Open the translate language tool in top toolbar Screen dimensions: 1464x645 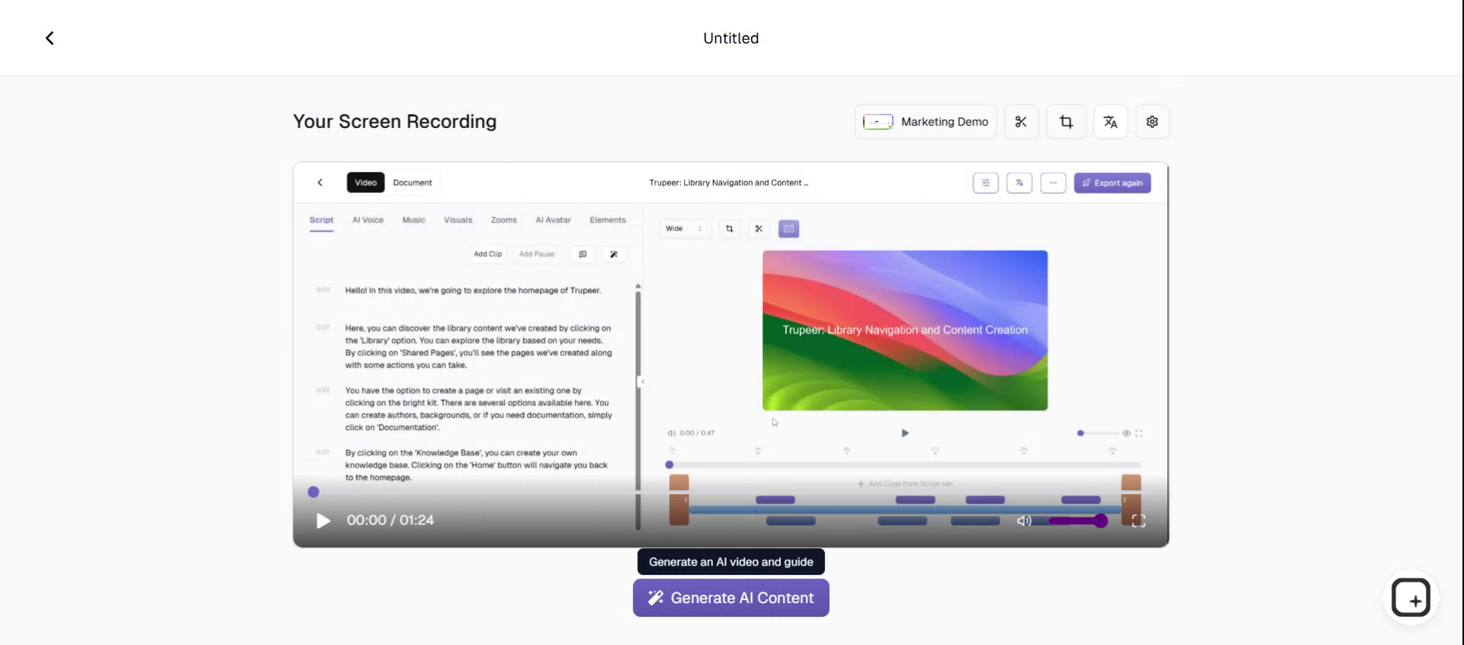[x=1110, y=122]
